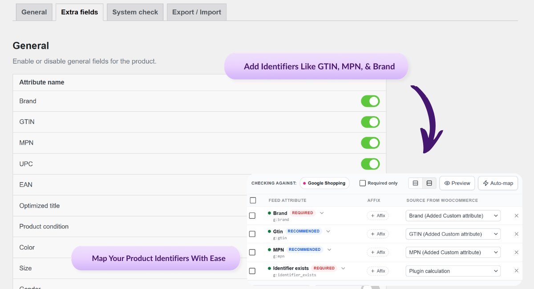Go to the Export / Import tab

(x=197, y=12)
